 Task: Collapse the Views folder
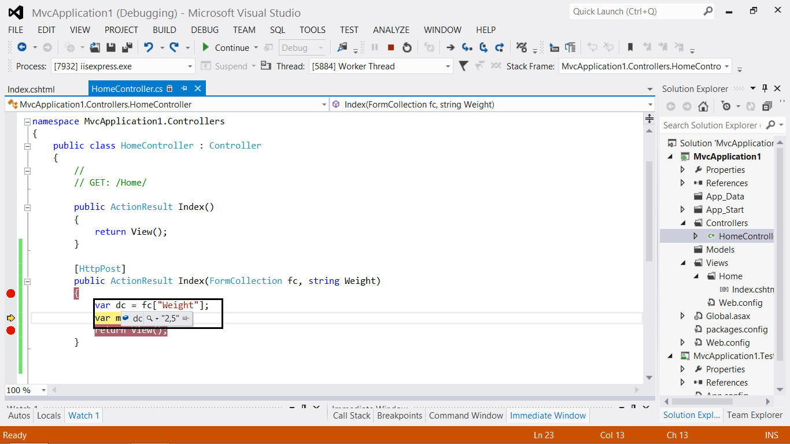point(682,262)
